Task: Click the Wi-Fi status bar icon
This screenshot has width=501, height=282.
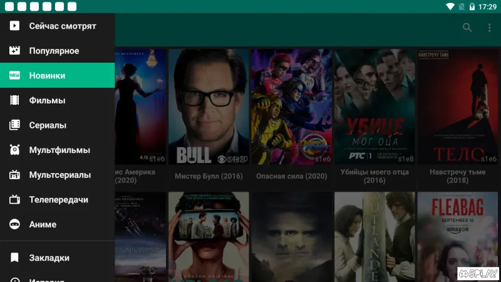Action: [x=450, y=6]
